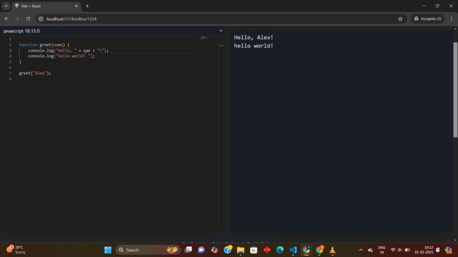The image size is (458, 257).
Task: Bookmark this page with the star icon
Action: coord(400,19)
